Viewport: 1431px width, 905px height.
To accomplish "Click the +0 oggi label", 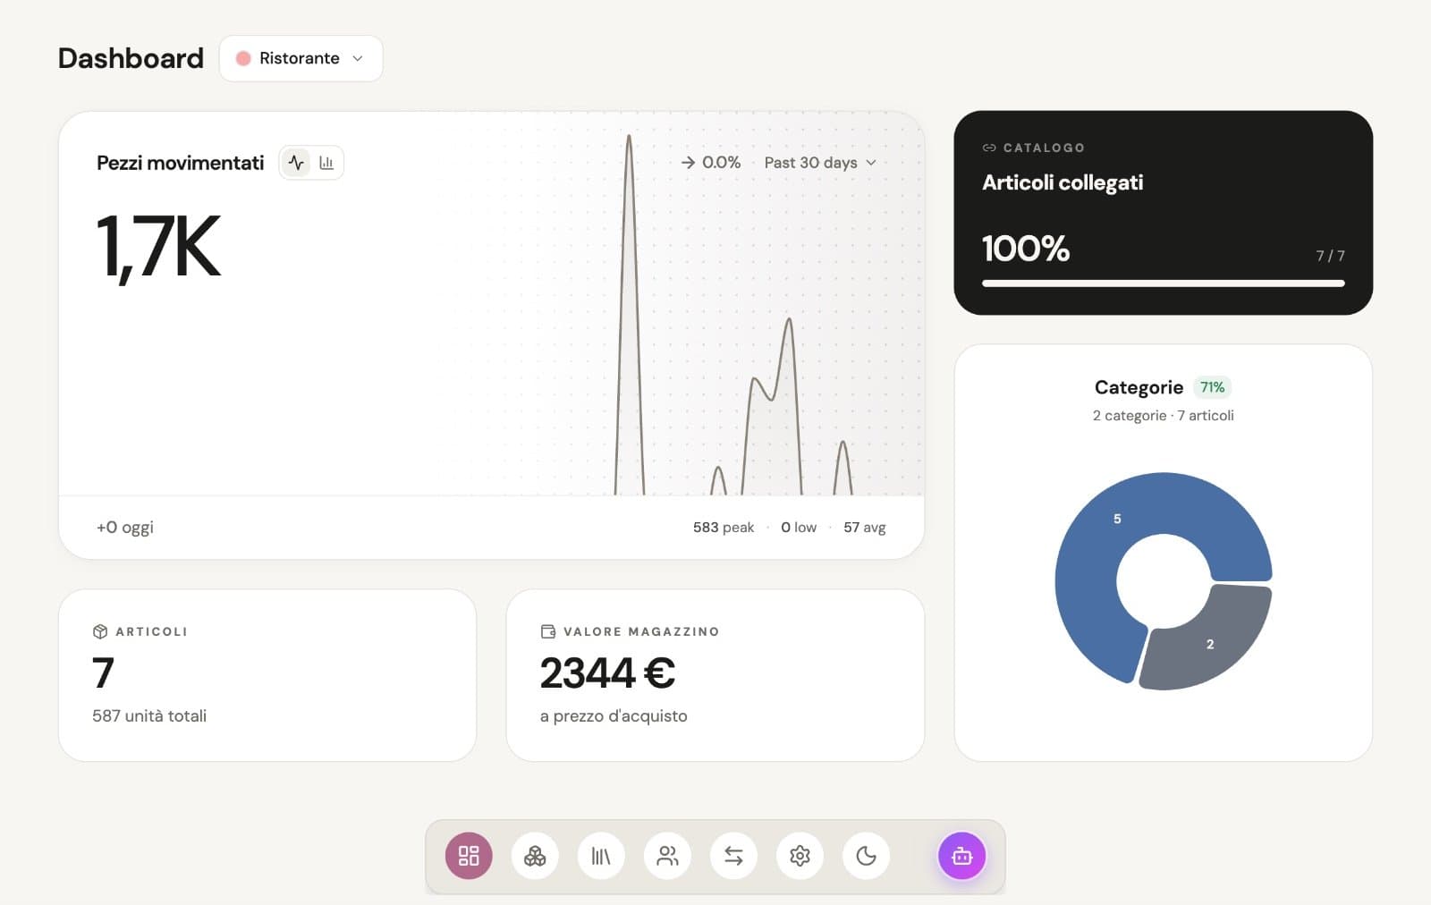I will pyautogui.click(x=125, y=528).
